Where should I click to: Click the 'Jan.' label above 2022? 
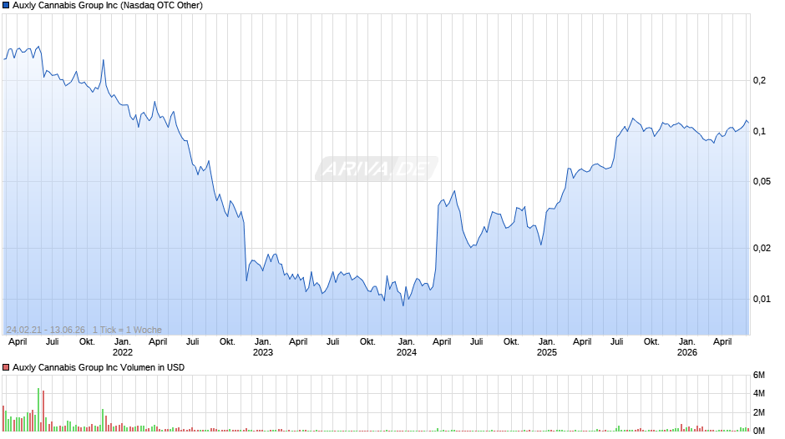point(123,342)
